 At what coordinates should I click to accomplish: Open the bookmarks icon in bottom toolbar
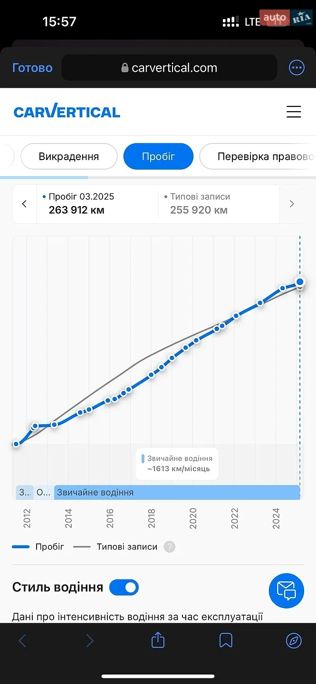[x=226, y=640]
